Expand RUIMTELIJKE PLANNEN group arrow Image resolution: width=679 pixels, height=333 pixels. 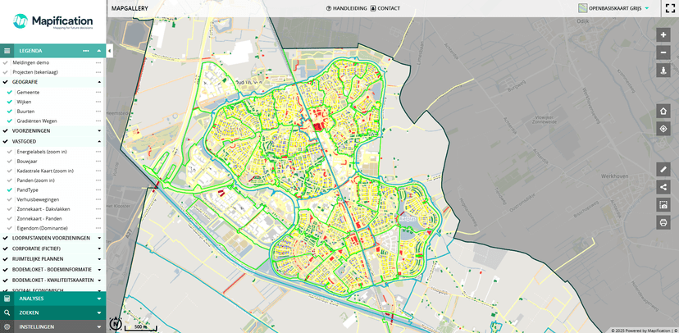(99, 259)
